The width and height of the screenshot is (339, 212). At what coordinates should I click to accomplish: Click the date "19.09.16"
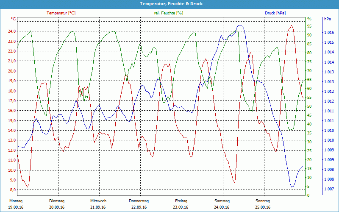(x=16, y=207)
